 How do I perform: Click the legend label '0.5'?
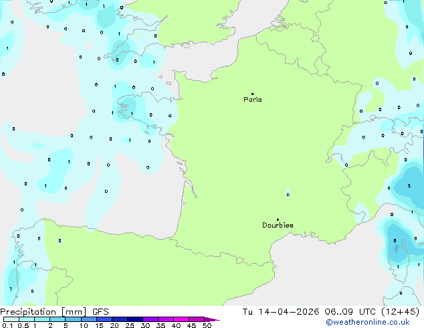tap(23, 325)
